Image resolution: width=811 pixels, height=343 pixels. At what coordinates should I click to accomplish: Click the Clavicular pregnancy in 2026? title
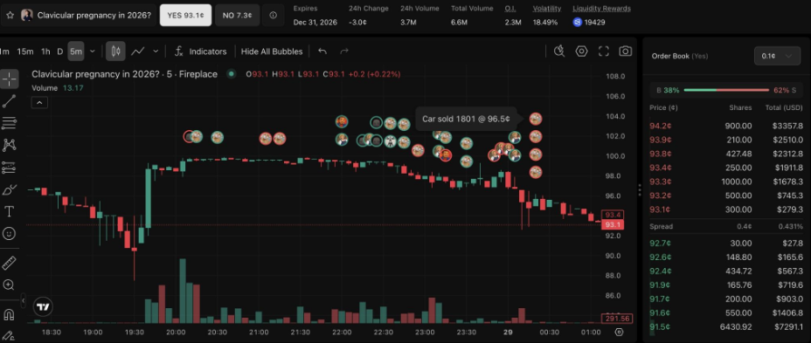[x=94, y=16]
